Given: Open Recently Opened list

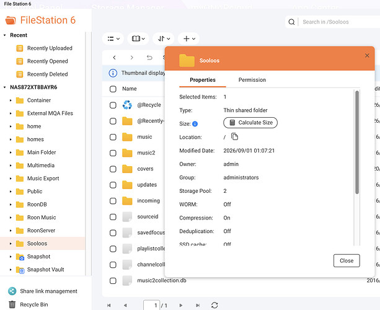Looking at the screenshot, I should (x=48, y=61).
